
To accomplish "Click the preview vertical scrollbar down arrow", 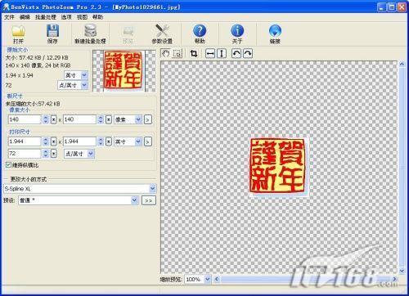I will tap(402, 271).
